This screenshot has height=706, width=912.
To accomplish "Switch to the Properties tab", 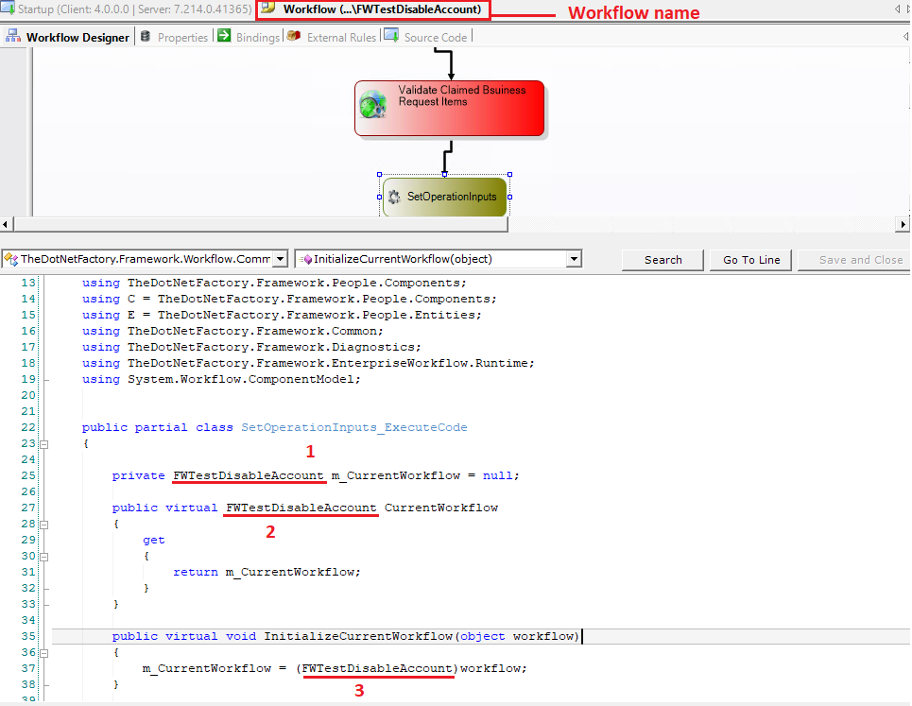I will (x=175, y=37).
